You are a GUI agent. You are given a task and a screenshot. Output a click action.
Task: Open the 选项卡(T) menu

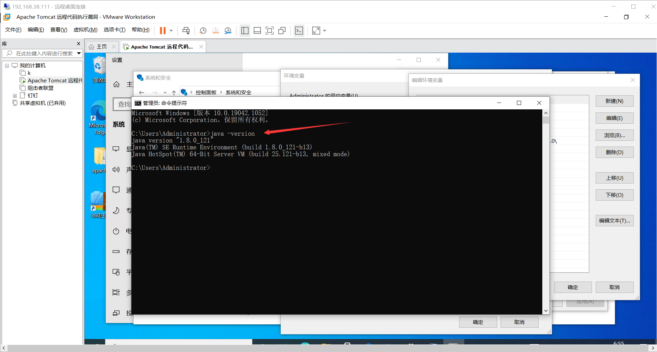coord(115,30)
